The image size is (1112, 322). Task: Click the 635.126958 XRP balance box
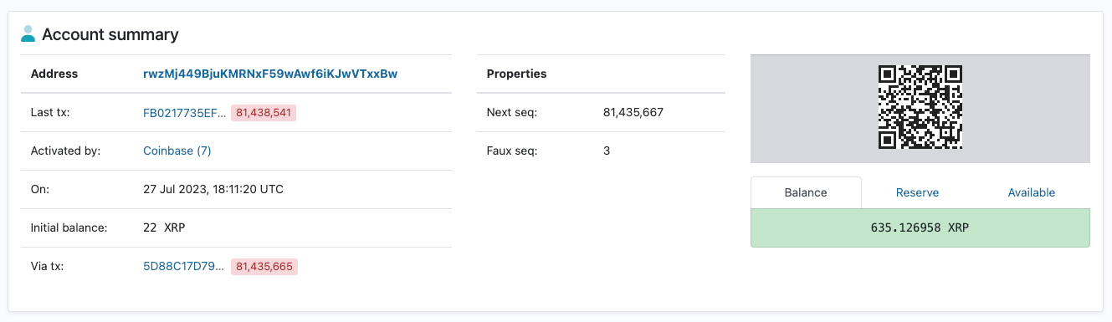[x=920, y=227]
